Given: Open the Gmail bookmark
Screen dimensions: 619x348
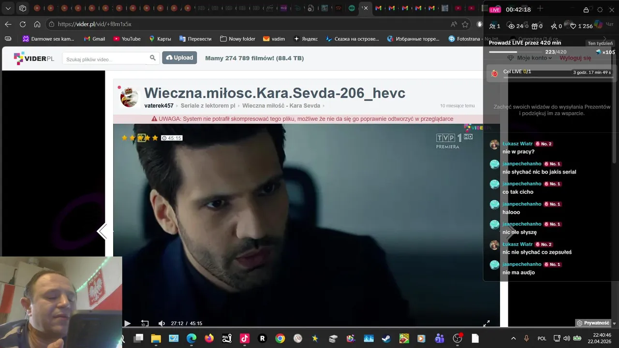Looking at the screenshot, I should (x=94, y=39).
